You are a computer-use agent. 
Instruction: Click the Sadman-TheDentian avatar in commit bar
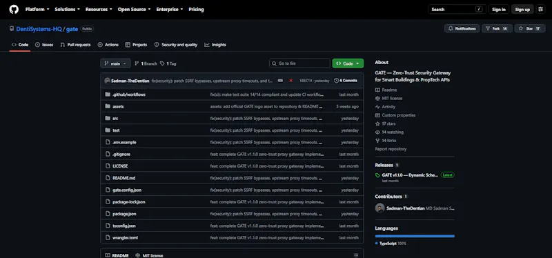click(x=108, y=81)
